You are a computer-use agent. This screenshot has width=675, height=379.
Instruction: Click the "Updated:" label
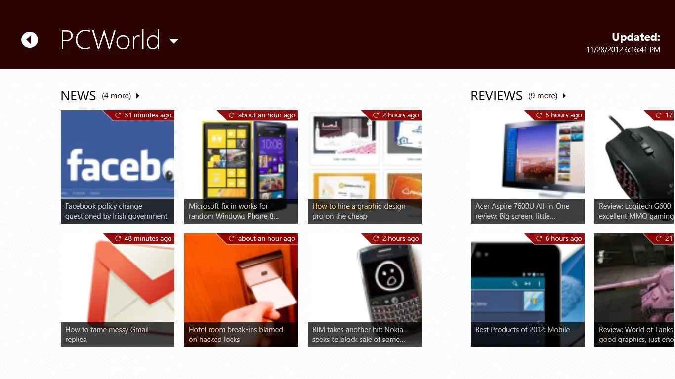[635, 37]
